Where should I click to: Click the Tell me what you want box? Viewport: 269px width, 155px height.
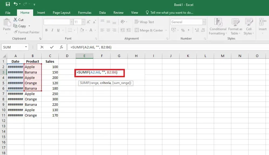170,13
